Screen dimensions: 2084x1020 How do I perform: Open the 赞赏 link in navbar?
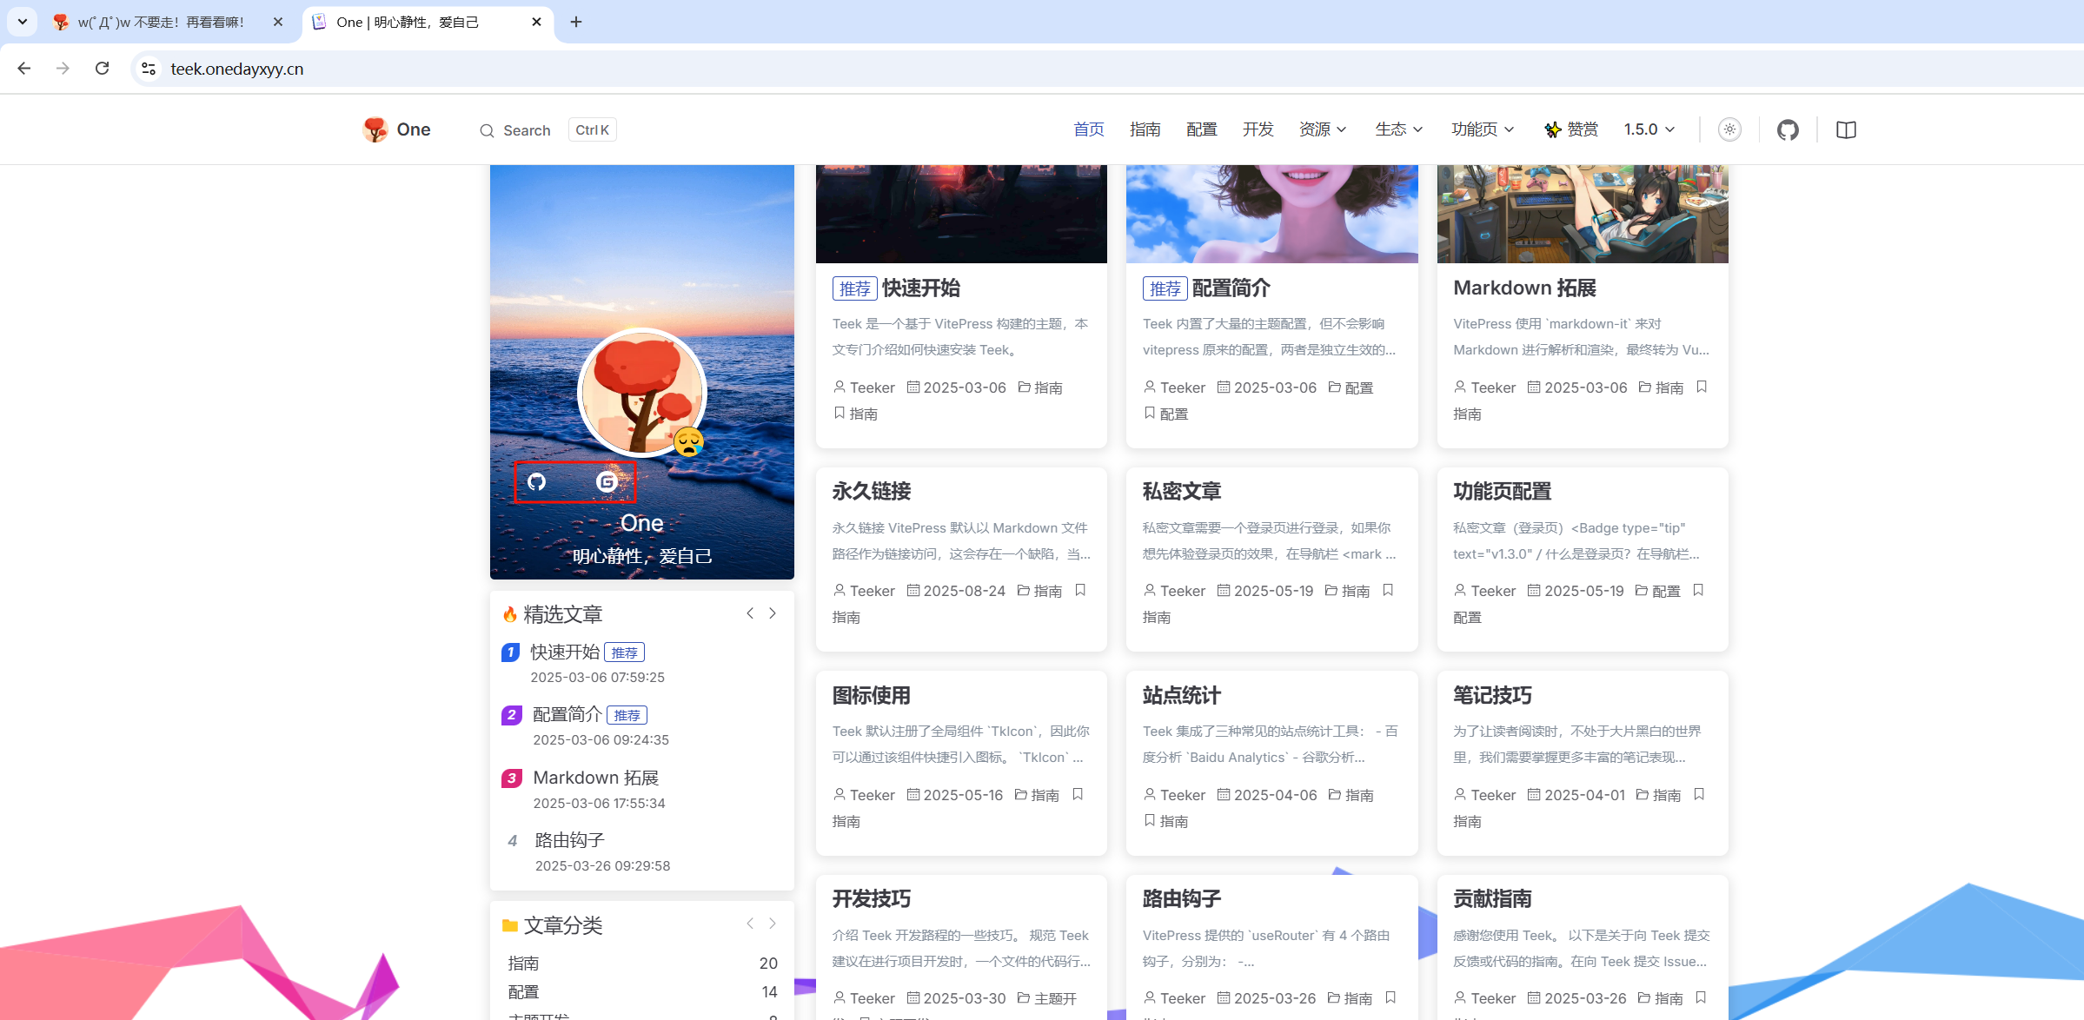click(1571, 129)
